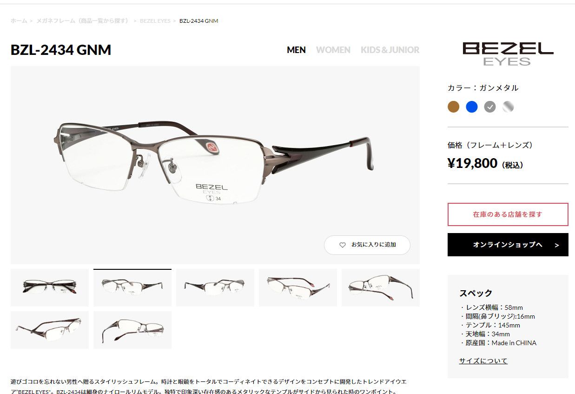This screenshot has height=394, width=575.
Task: Select the checked gunmetal color swatch
Action: point(490,107)
